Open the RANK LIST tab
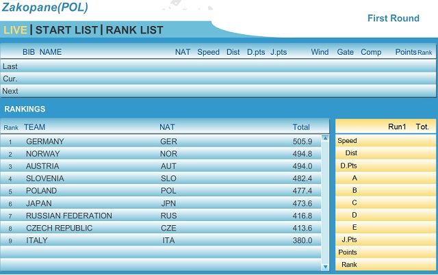This screenshot has height=275, width=438. coord(134,30)
